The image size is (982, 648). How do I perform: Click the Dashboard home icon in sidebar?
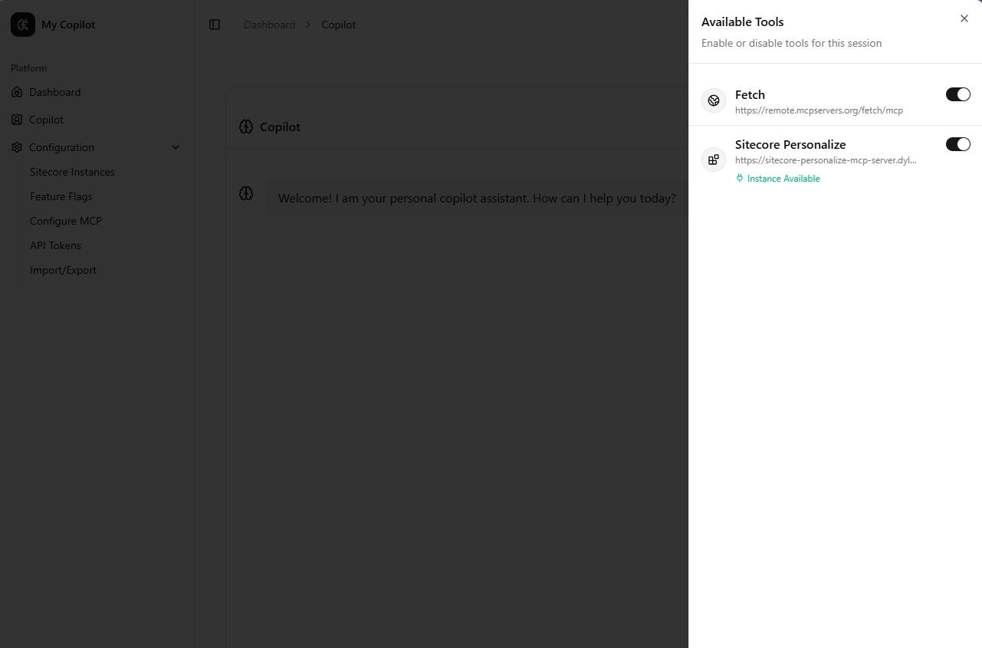[17, 92]
